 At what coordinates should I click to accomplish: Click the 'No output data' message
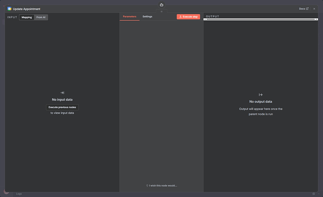tap(261, 102)
